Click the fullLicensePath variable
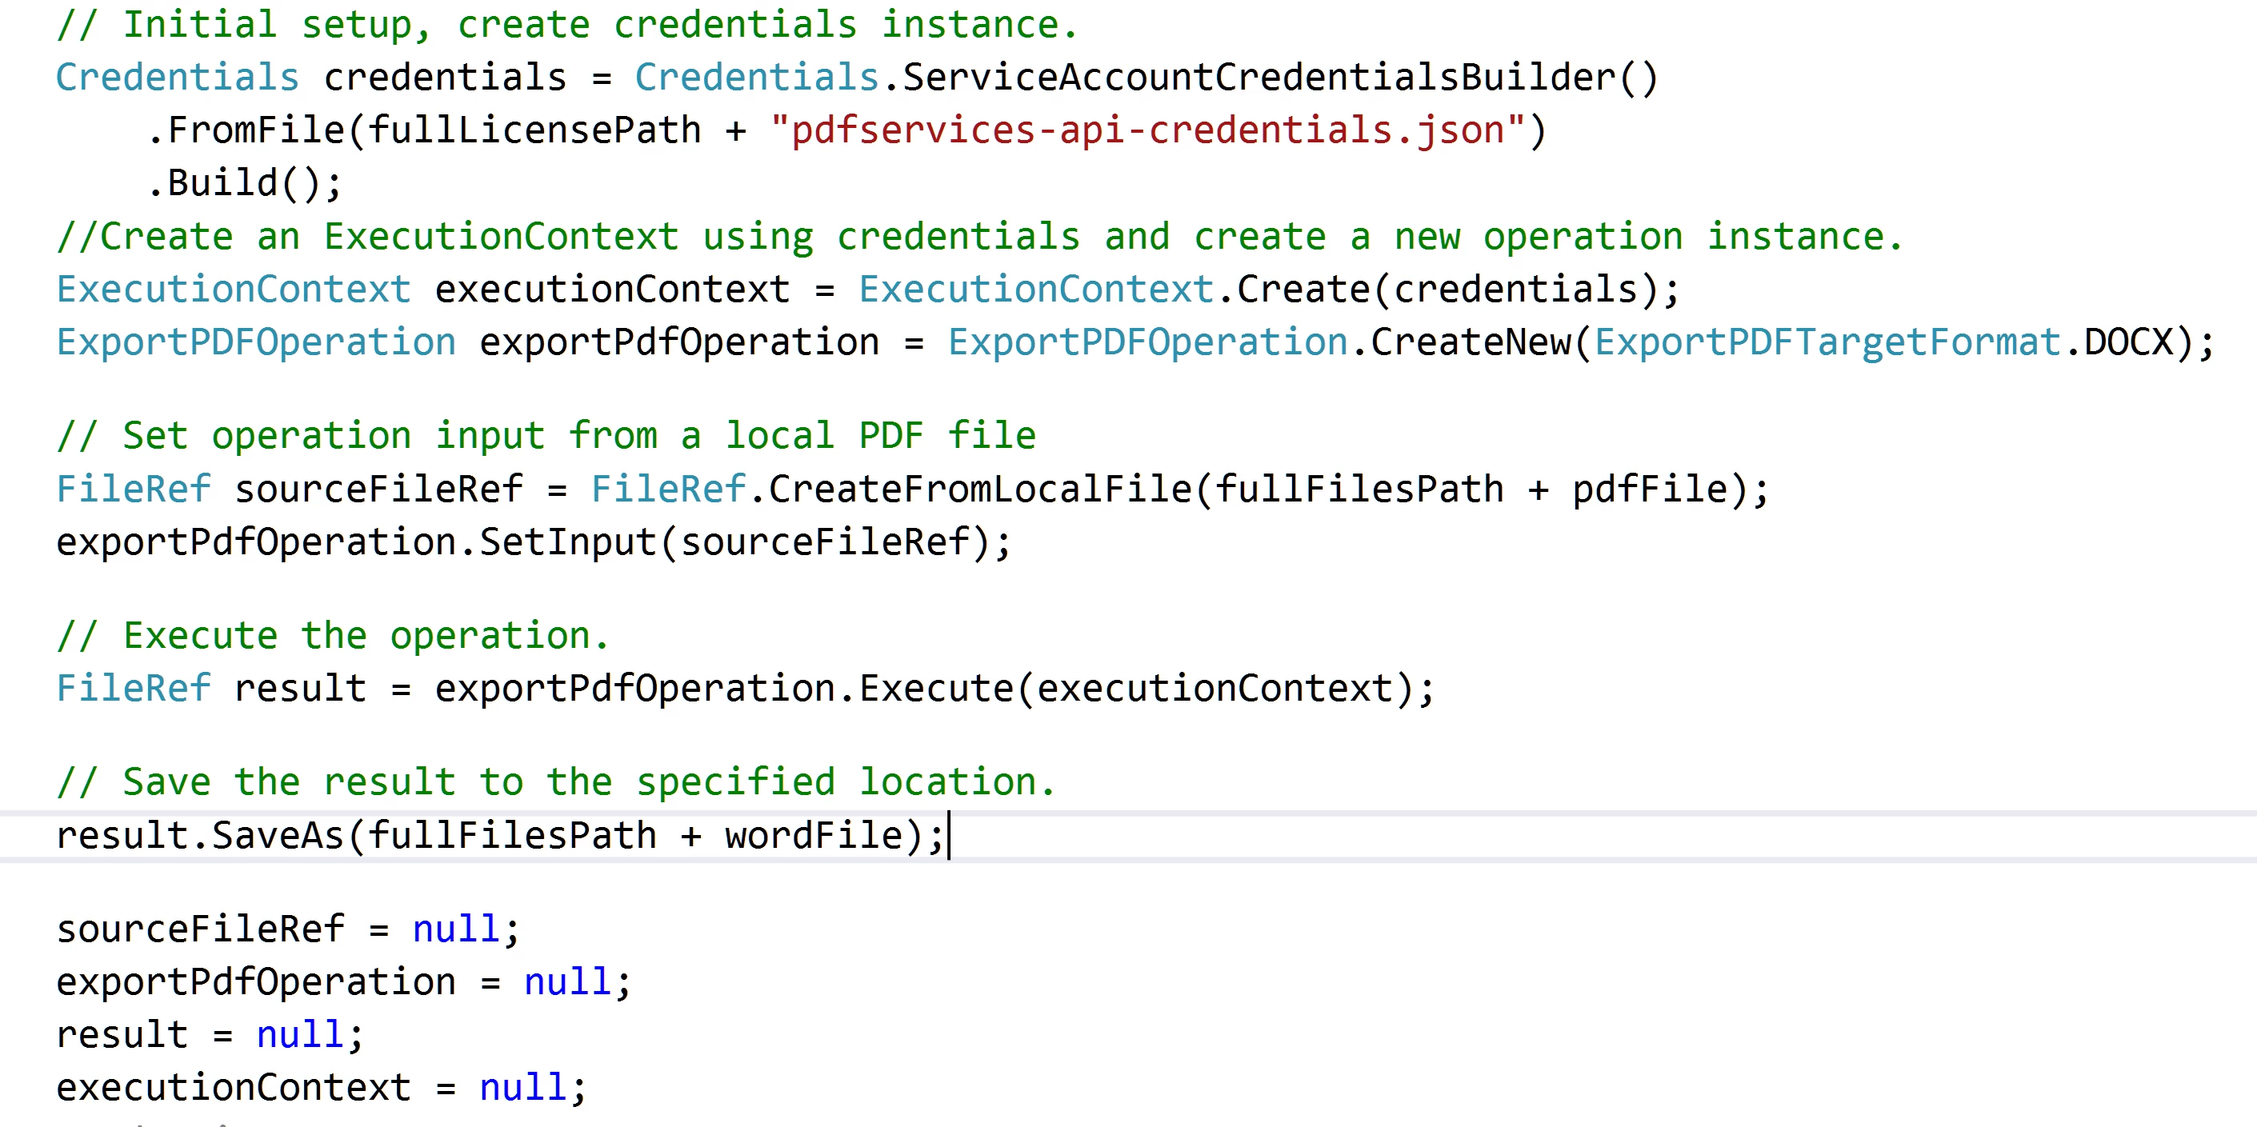The image size is (2257, 1127). (x=534, y=131)
